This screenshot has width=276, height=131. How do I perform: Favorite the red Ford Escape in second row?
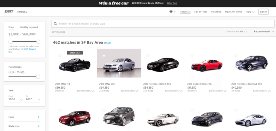[x=60, y=110]
